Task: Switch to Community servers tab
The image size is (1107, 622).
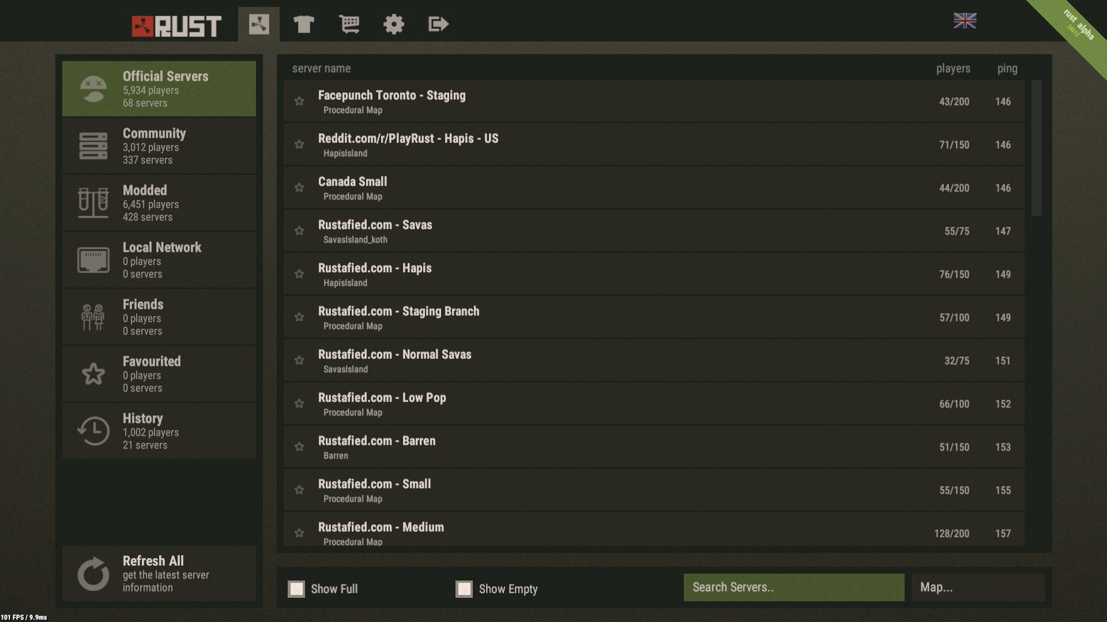Action: pos(159,146)
